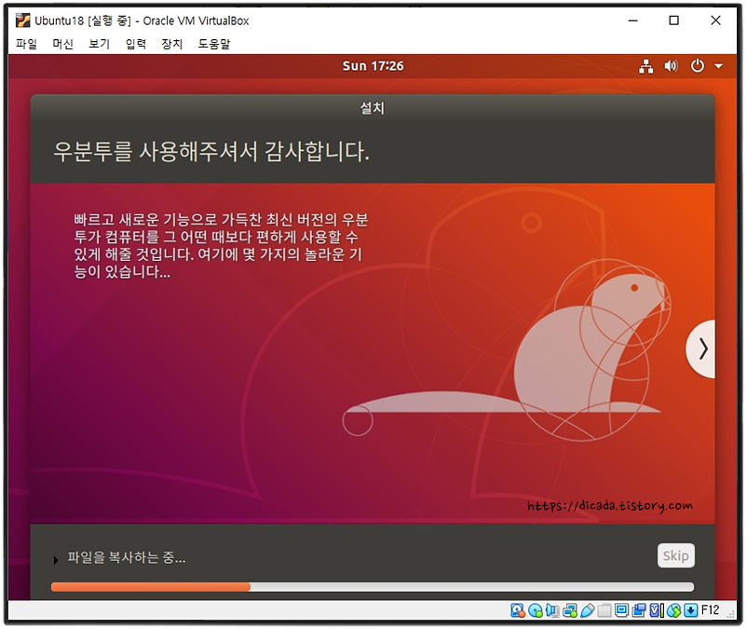Click the network adapter status icon
Screen dimensions: 747x629
[570, 610]
